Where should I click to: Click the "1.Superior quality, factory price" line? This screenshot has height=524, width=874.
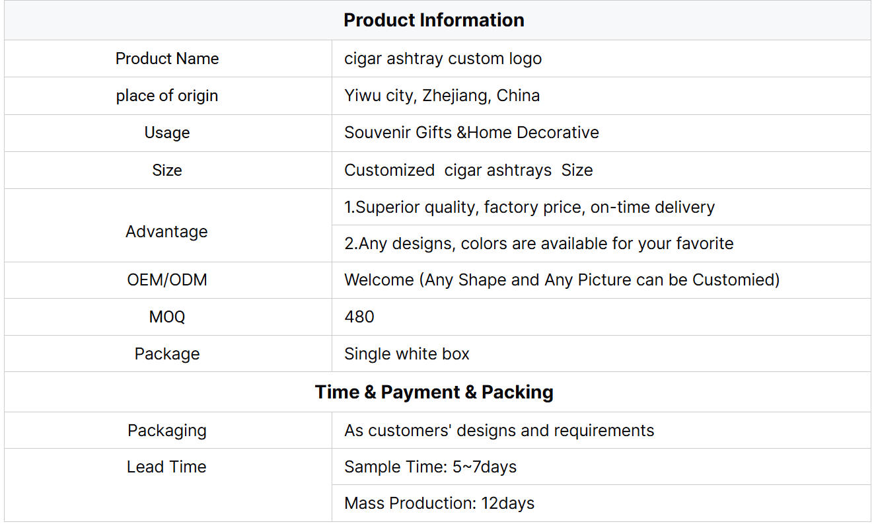529,207
